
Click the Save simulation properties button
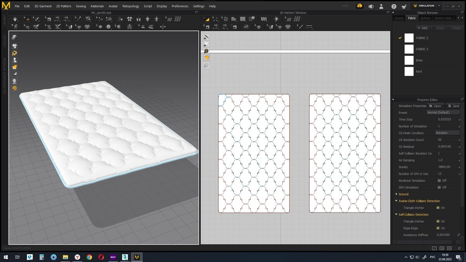pyautogui.click(x=453, y=106)
